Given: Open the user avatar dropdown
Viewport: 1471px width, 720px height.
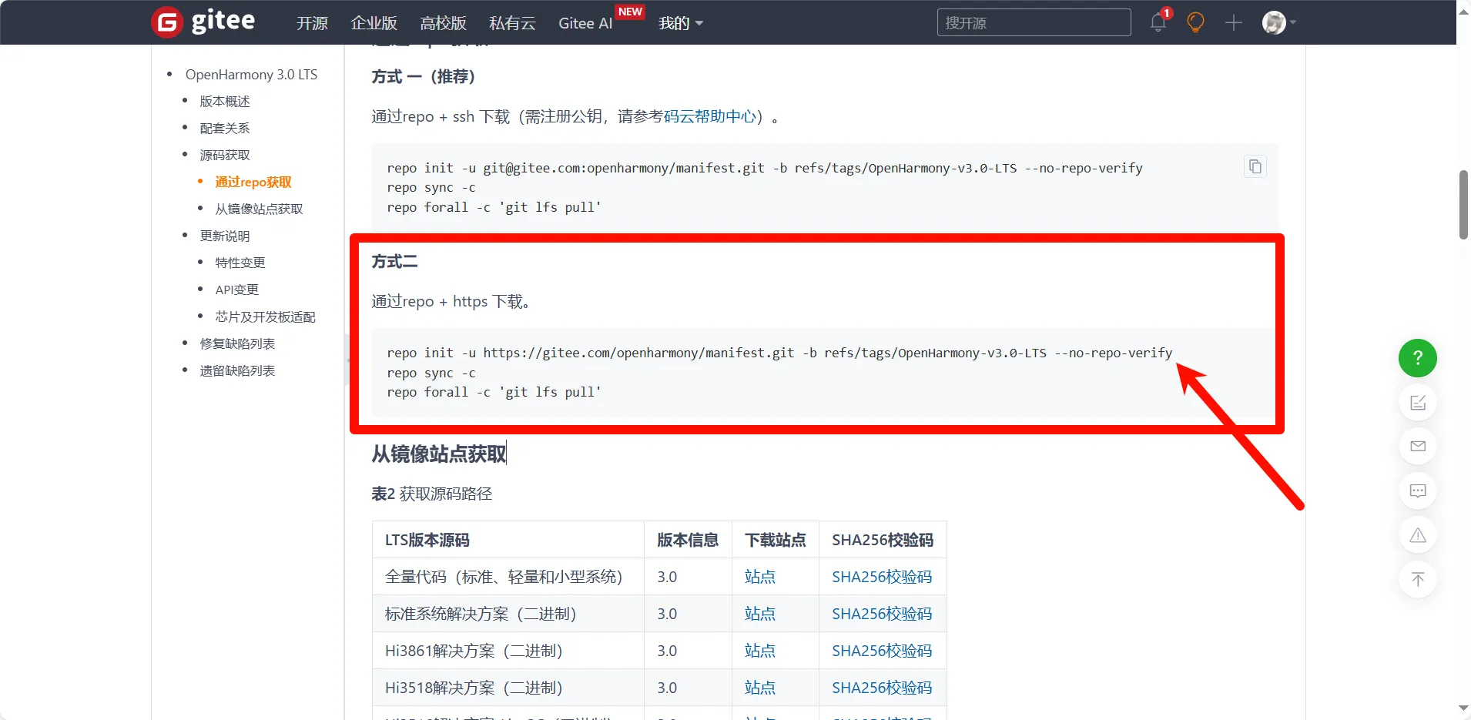Looking at the screenshot, I should click(1278, 22).
